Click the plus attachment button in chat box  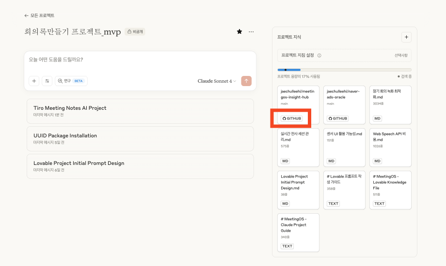coord(34,81)
